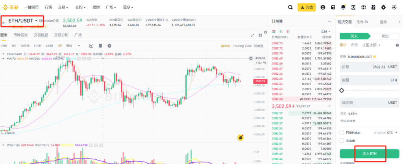Screen dimensions: 403x164
Task: Open the header settings gear
Action: (x=383, y=7)
